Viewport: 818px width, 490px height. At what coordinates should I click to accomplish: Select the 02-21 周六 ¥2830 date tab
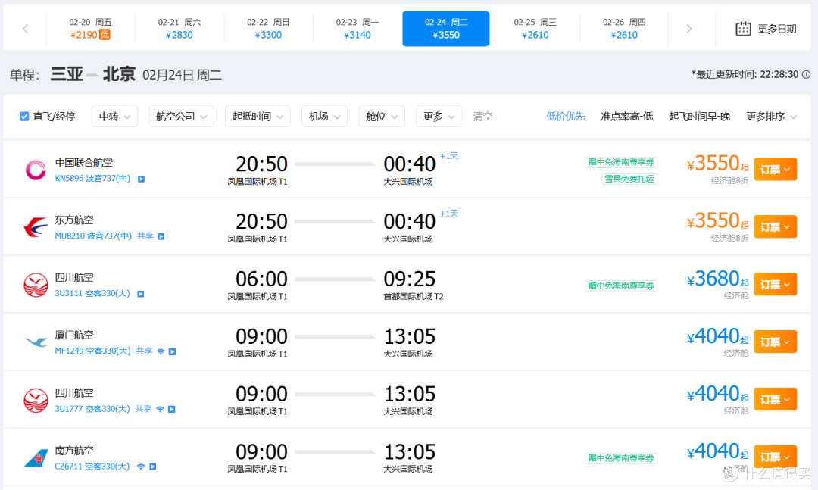(x=180, y=29)
